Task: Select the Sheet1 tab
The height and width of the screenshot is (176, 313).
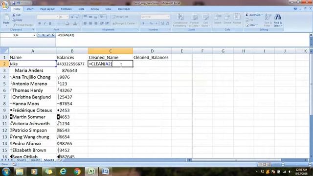Action: 21,160
